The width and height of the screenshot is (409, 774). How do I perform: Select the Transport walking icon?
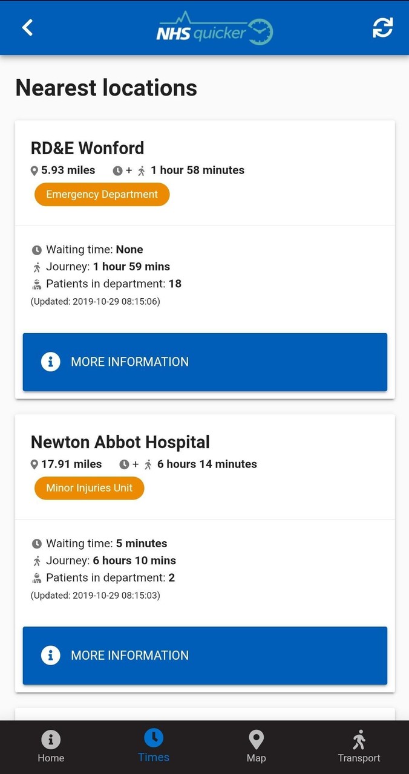pyautogui.click(x=359, y=739)
